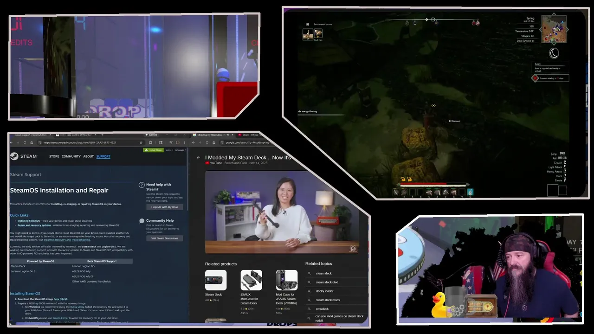Select the highlighted hotbar slot 0 in the game
This screenshot has height=334, width=594.
tap(470, 192)
